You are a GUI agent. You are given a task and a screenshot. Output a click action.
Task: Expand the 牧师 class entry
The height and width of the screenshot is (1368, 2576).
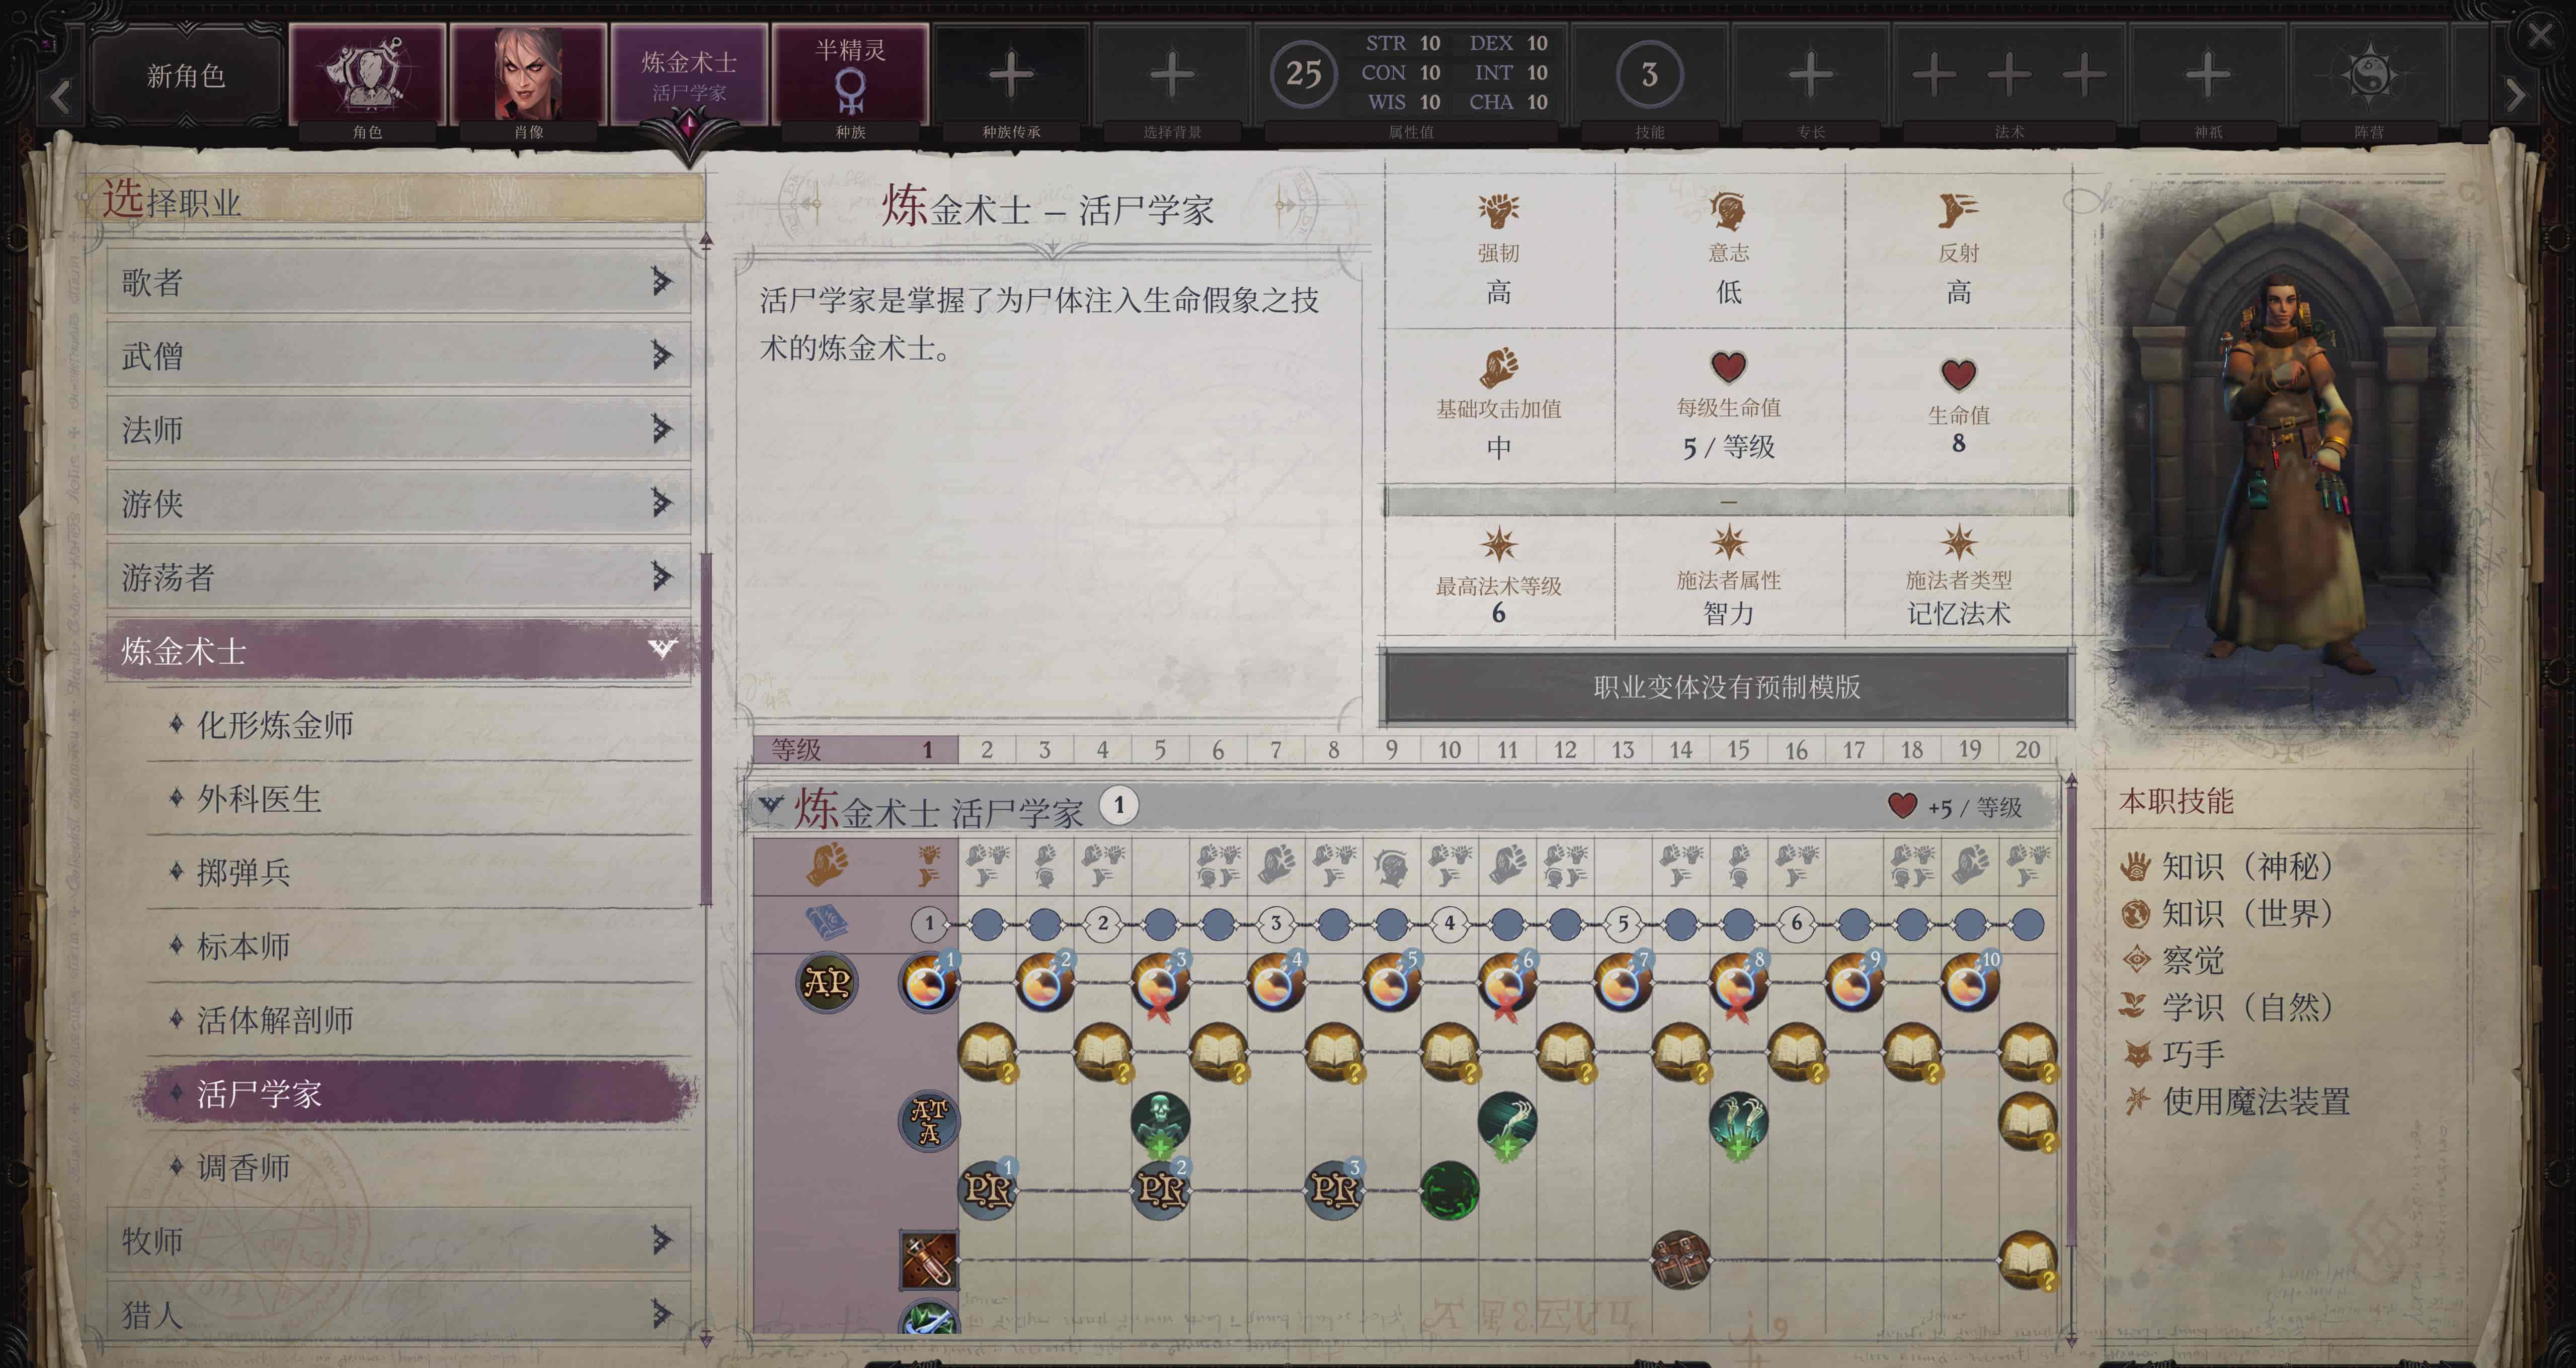pos(398,1240)
